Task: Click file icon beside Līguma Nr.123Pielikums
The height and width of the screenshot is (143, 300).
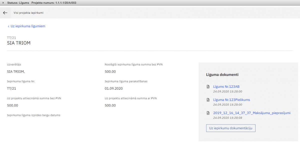Action: coord(208,100)
